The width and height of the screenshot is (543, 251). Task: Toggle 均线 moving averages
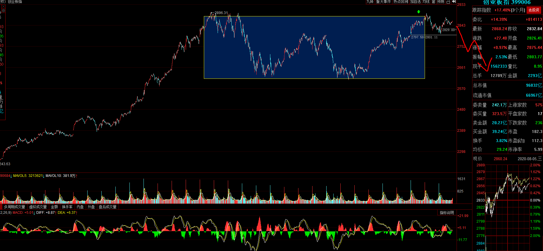tap(426, 2)
